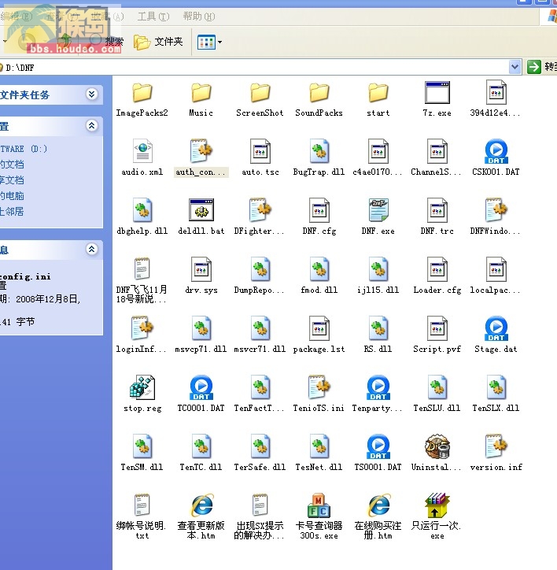Select the 查看更新版本.htm web page file
The width and height of the screenshot is (557, 570).
point(201,505)
